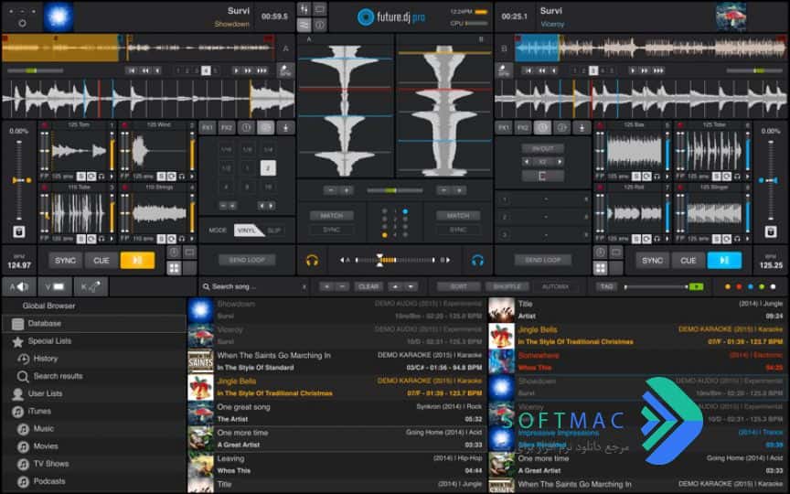Click the Search song field
790x494 pixels.
click(254, 287)
